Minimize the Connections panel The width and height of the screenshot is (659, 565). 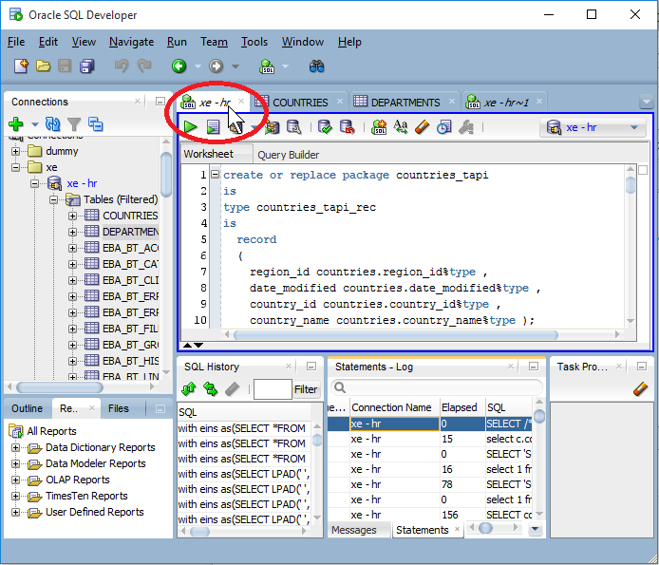160,102
